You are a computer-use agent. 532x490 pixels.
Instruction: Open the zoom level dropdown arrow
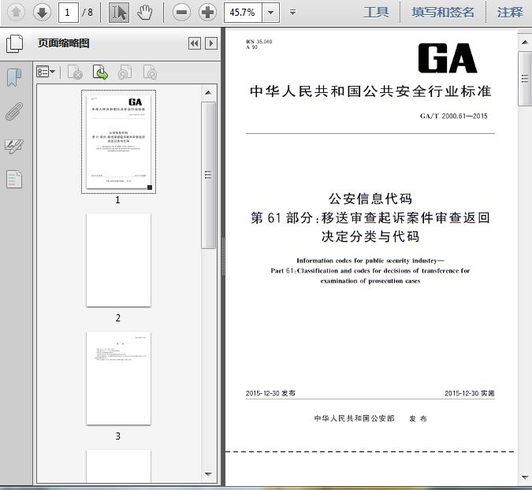271,13
